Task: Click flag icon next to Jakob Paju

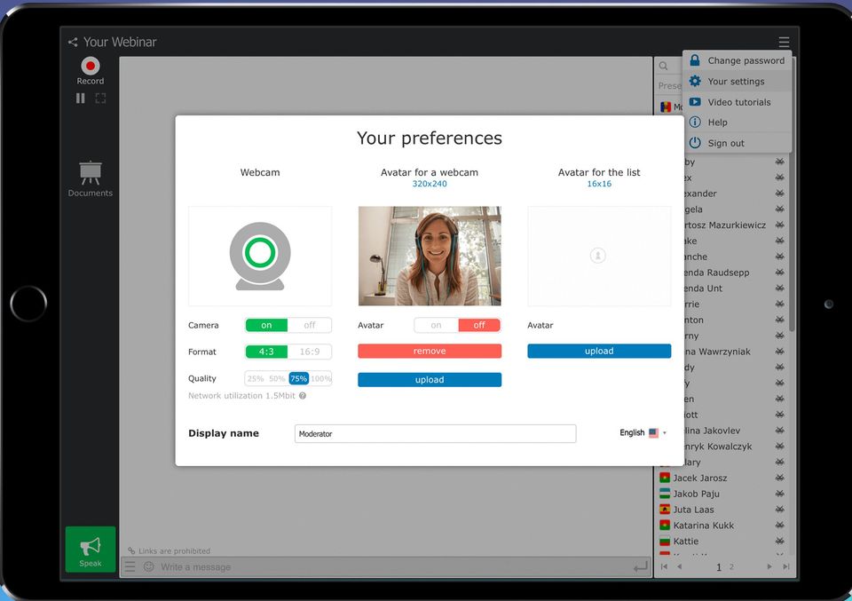Action: point(665,494)
